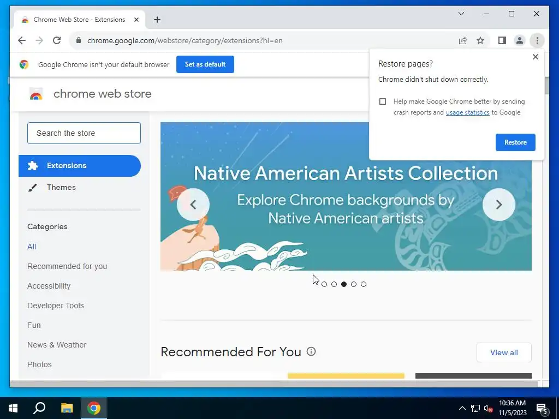
Task: Choose the Accessibility category
Action: click(x=49, y=286)
